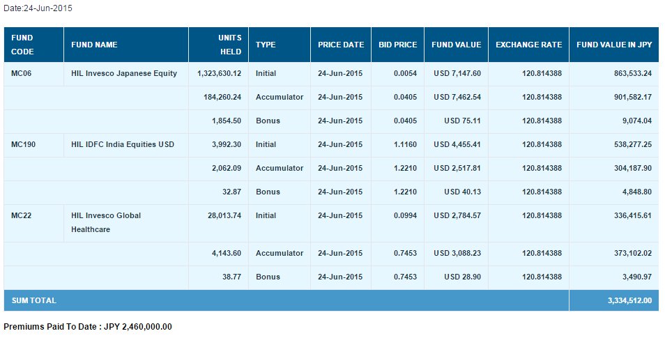Click HIL Invesco Japanese Equity fund name

(124, 73)
